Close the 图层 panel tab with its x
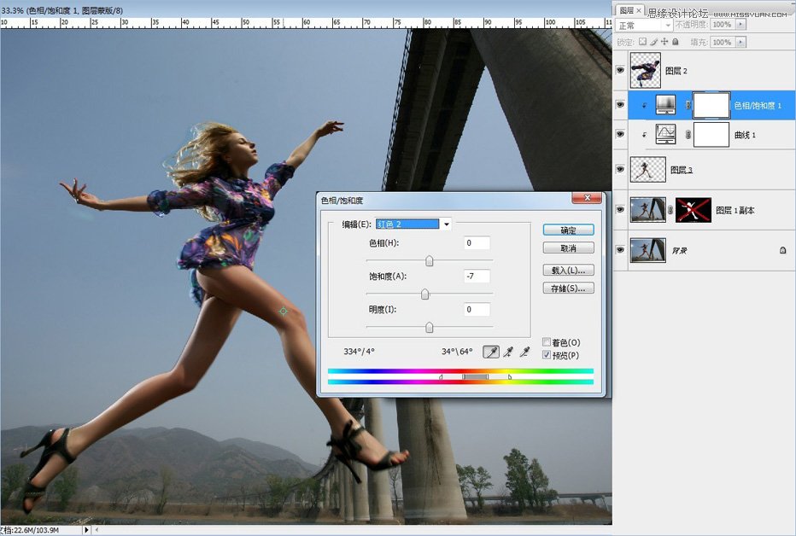This screenshot has width=796, height=536. [x=639, y=9]
